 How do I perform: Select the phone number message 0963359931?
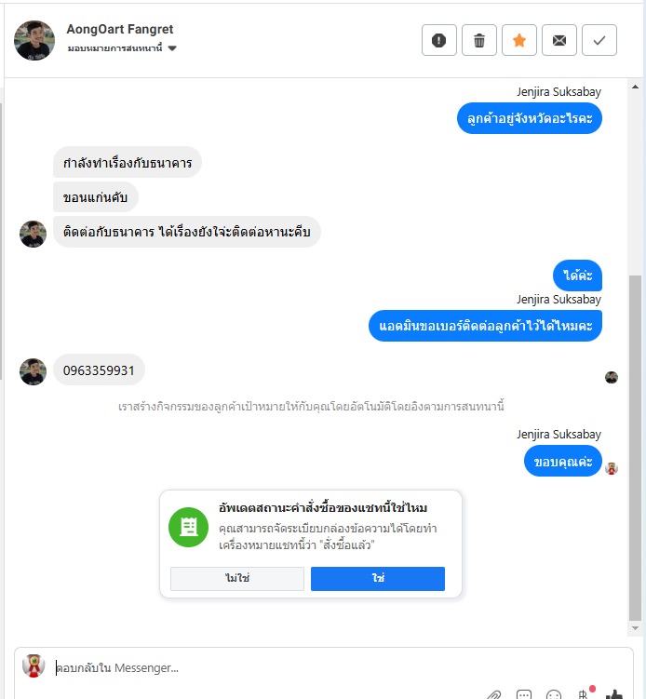[x=99, y=370]
